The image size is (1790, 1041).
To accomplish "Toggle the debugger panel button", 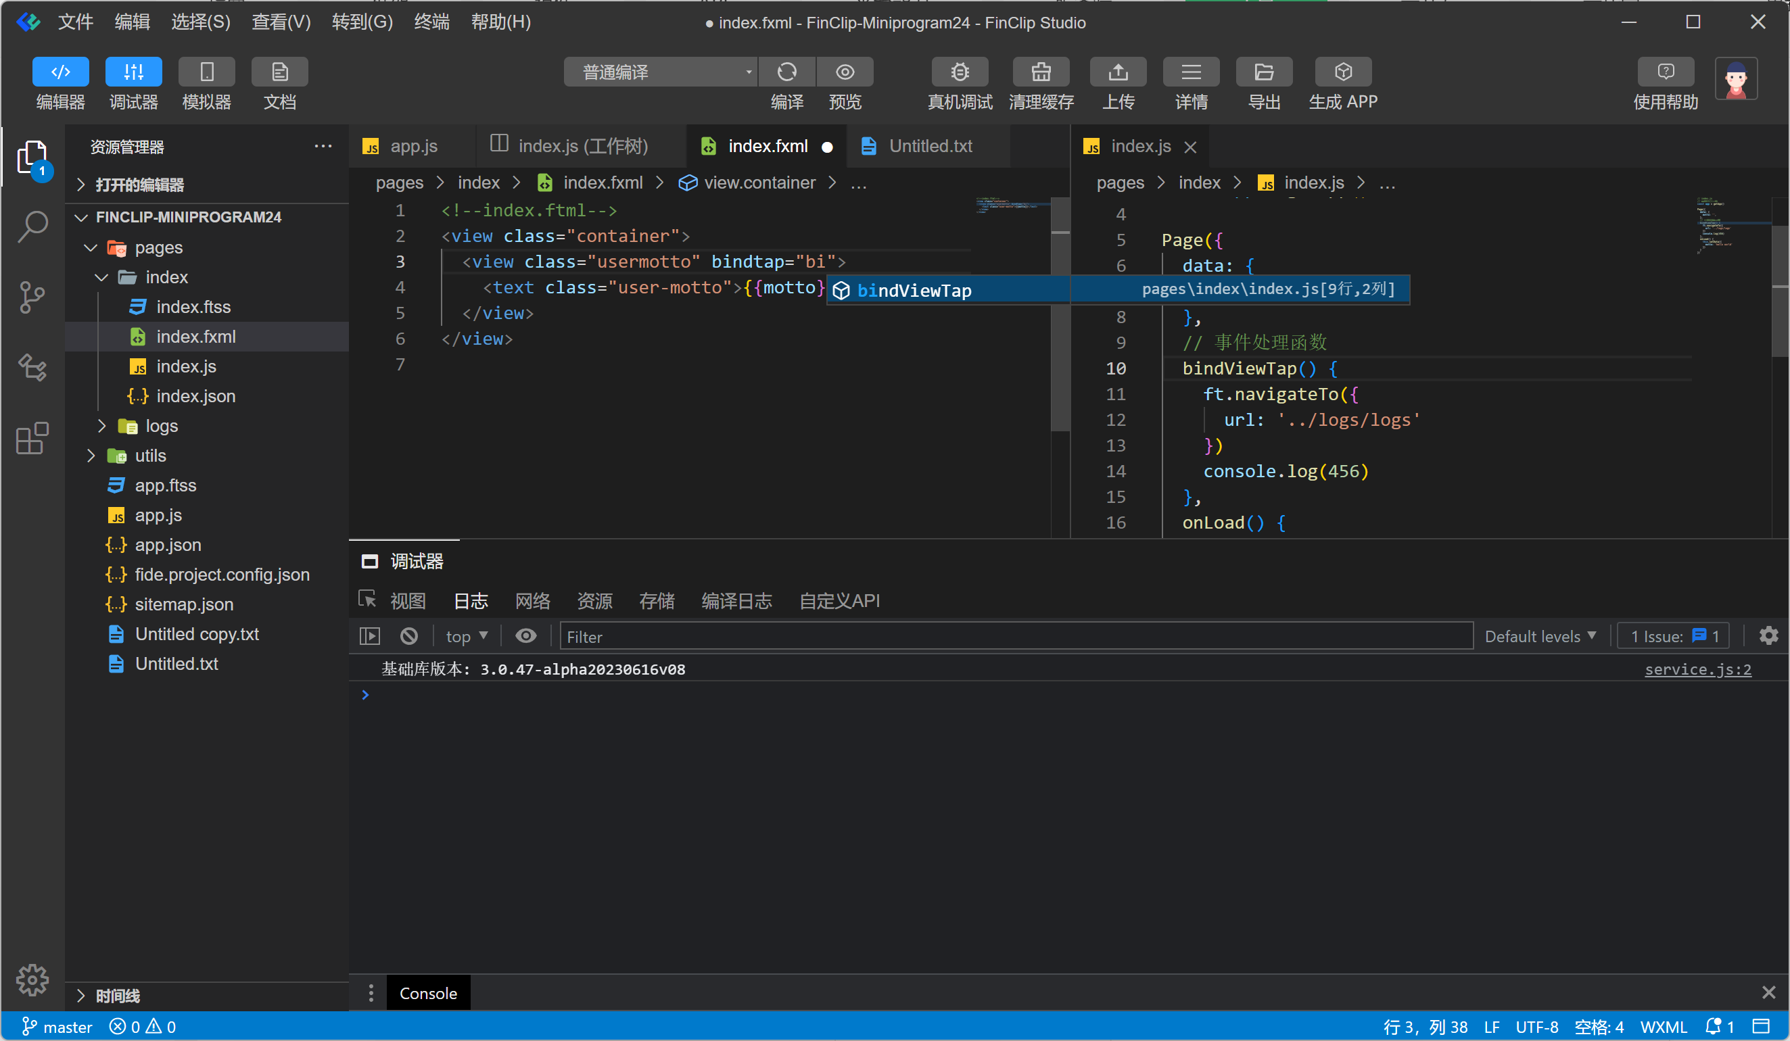I will 133,72.
